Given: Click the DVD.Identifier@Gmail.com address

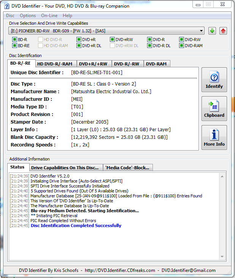Looking at the screenshot, I should tap(189, 270).
